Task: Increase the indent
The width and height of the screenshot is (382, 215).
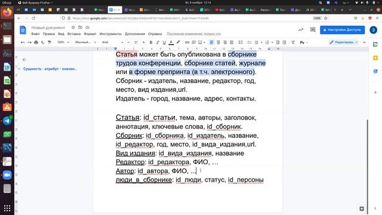Action: (284, 42)
